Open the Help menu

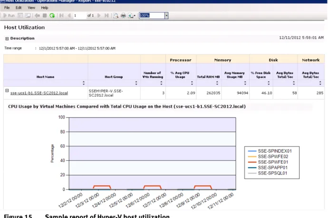point(45,8)
